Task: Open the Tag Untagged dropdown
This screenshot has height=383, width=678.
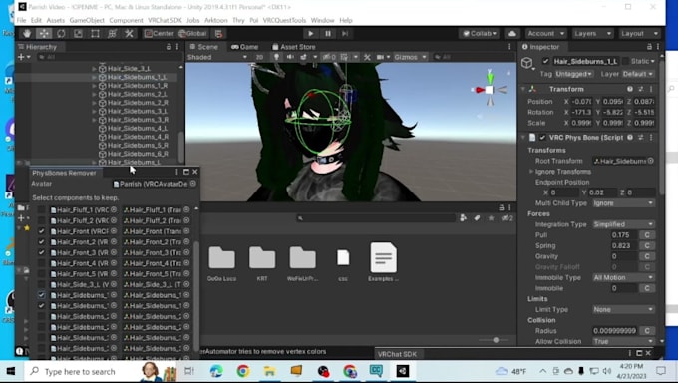Action: 573,74
